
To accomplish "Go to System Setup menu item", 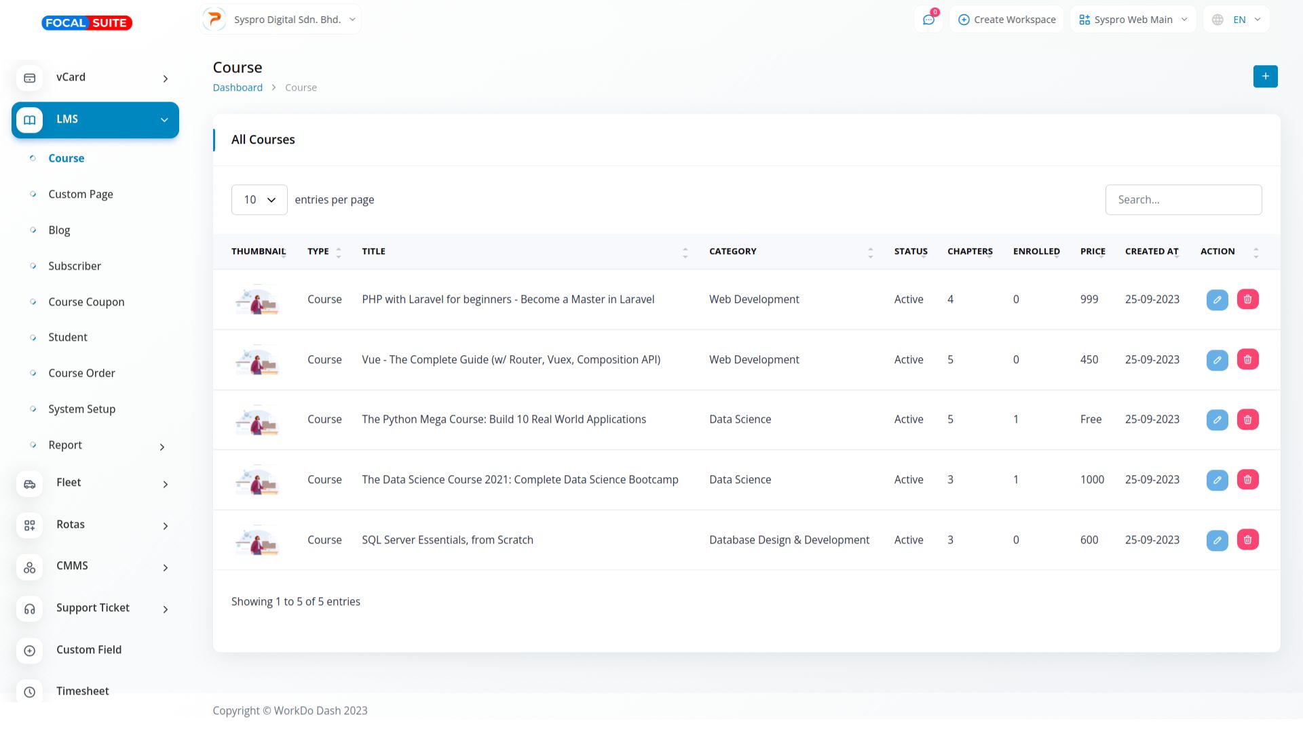I will [81, 409].
